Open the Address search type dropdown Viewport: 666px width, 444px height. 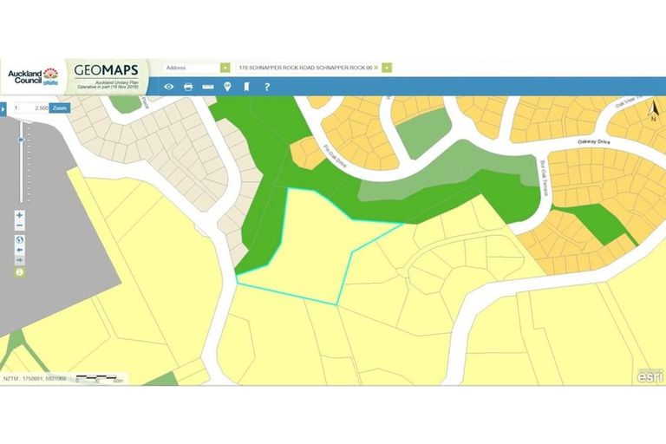click(225, 68)
